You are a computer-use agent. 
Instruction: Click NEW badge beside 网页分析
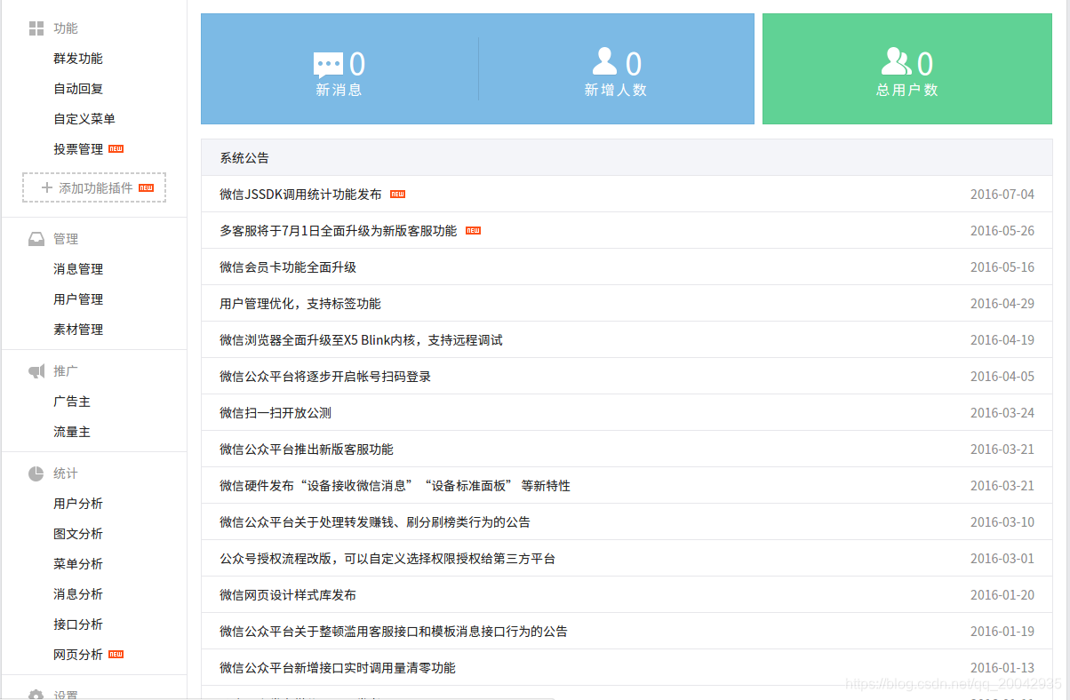pos(116,655)
